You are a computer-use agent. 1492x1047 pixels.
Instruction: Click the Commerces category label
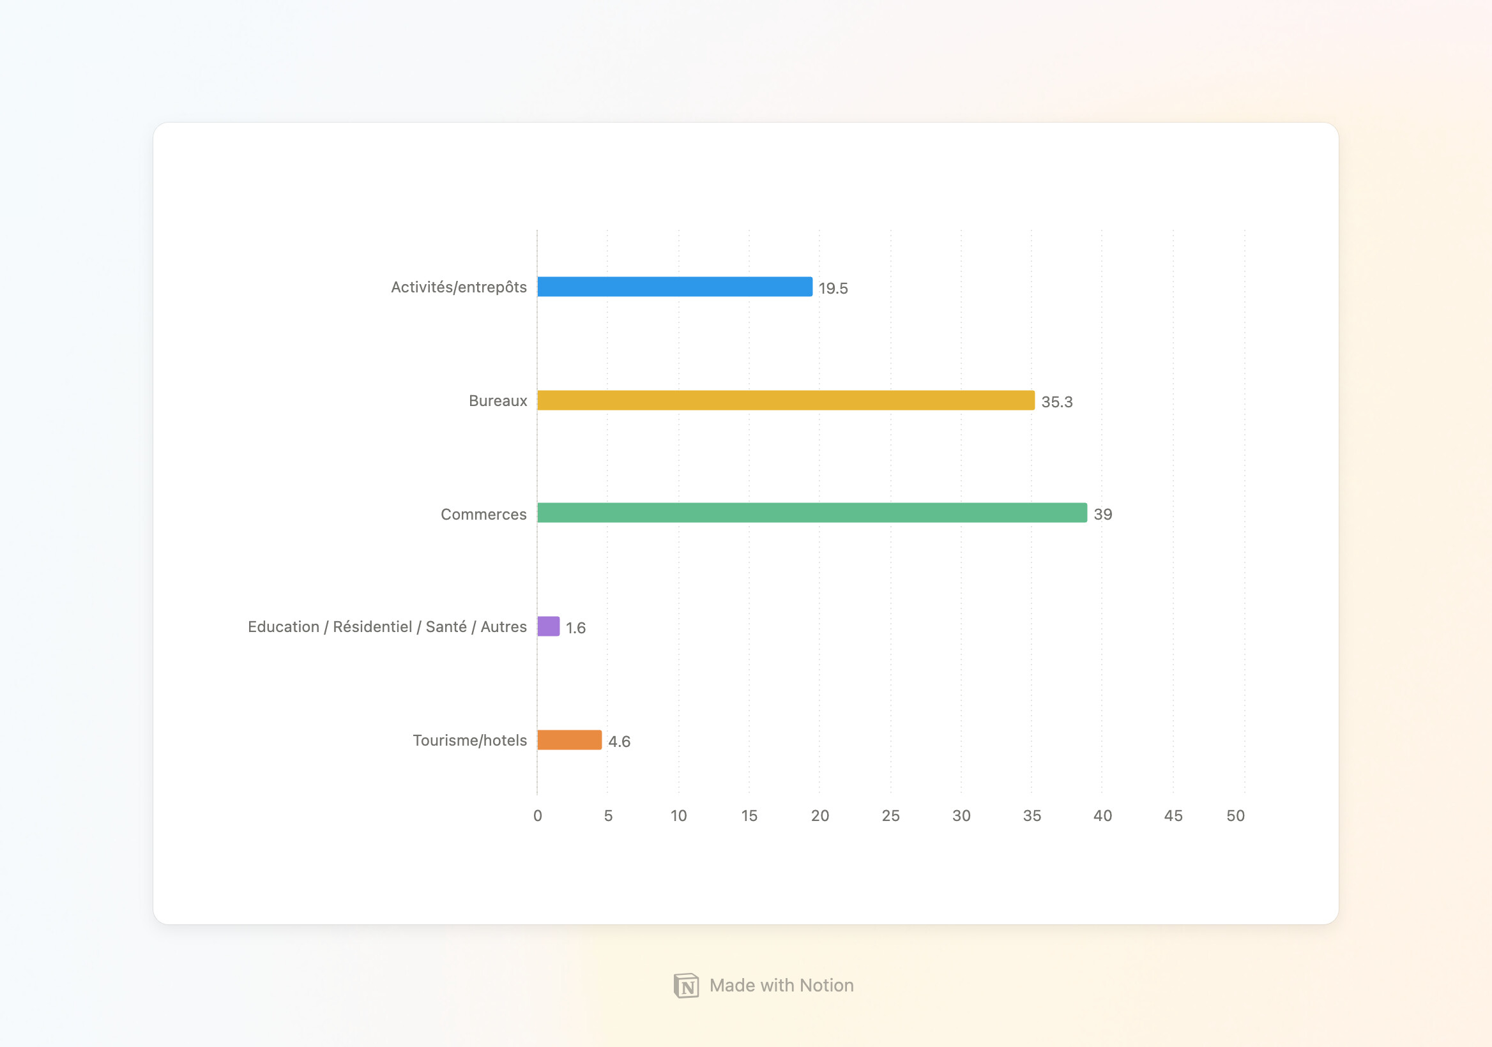(x=483, y=515)
